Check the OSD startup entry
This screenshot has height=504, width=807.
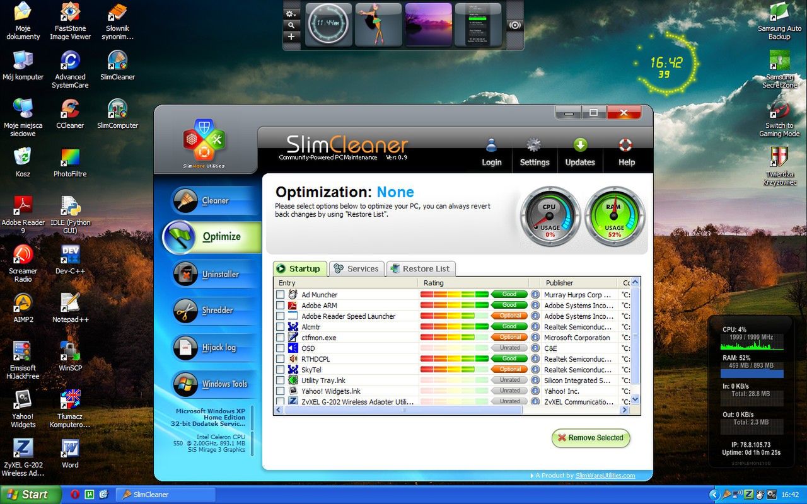pyautogui.click(x=280, y=348)
